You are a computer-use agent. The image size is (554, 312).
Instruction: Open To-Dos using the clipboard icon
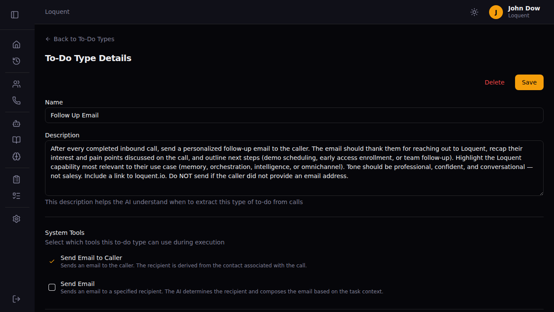[16, 179]
